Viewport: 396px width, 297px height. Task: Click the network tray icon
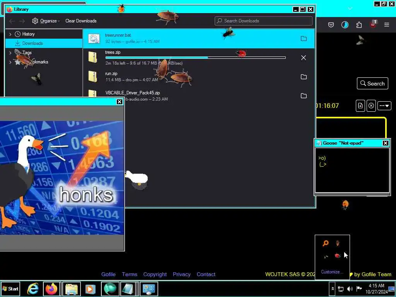pyautogui.click(x=341, y=289)
